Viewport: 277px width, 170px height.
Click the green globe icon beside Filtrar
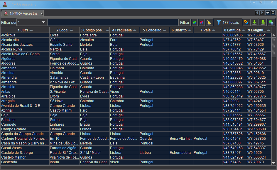click(194, 22)
